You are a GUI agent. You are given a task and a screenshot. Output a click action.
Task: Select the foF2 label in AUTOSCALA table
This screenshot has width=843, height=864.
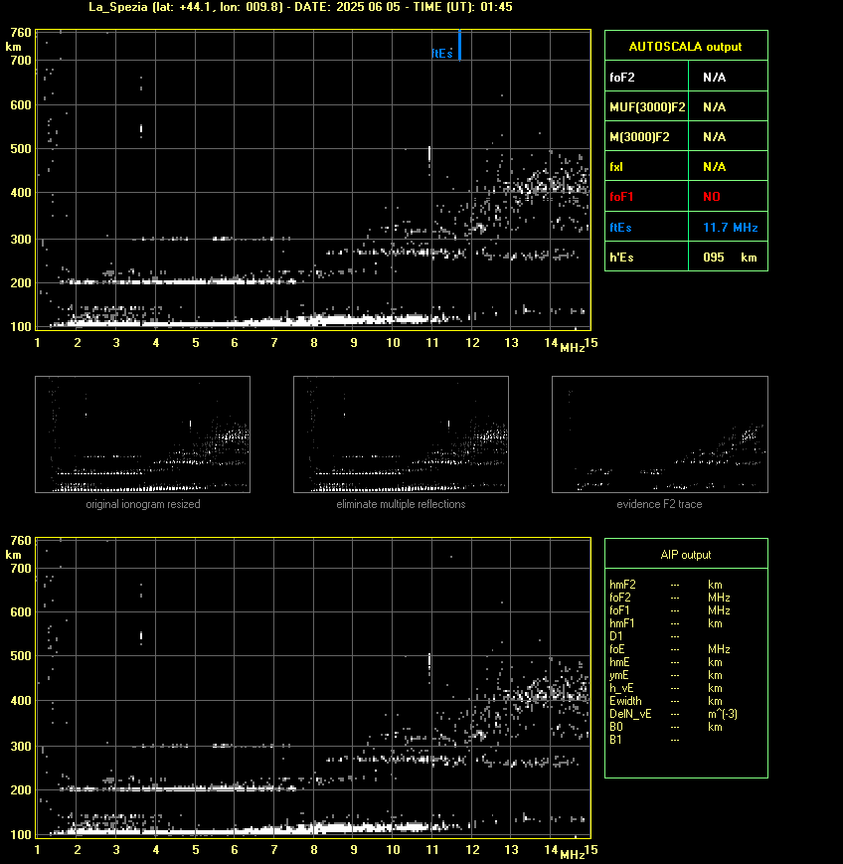[622, 78]
